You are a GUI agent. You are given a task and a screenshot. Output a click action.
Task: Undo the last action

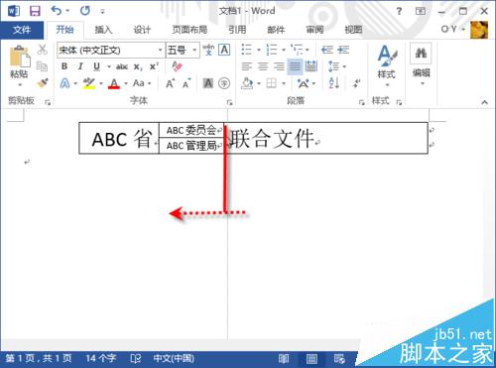(x=57, y=11)
